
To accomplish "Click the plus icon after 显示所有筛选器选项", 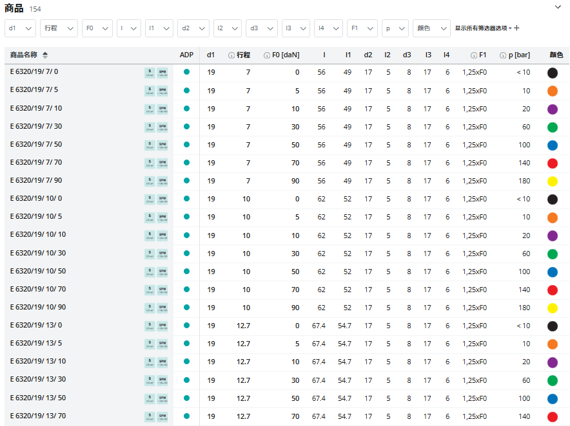I will (516, 28).
